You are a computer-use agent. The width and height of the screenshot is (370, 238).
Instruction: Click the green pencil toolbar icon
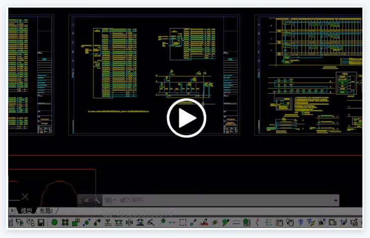[226, 222]
